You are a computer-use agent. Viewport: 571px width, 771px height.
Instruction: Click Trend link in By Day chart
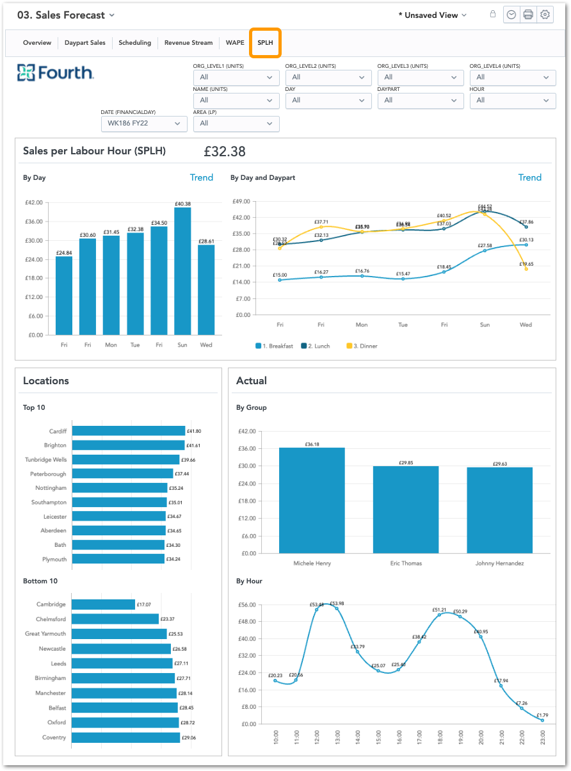pyautogui.click(x=201, y=177)
